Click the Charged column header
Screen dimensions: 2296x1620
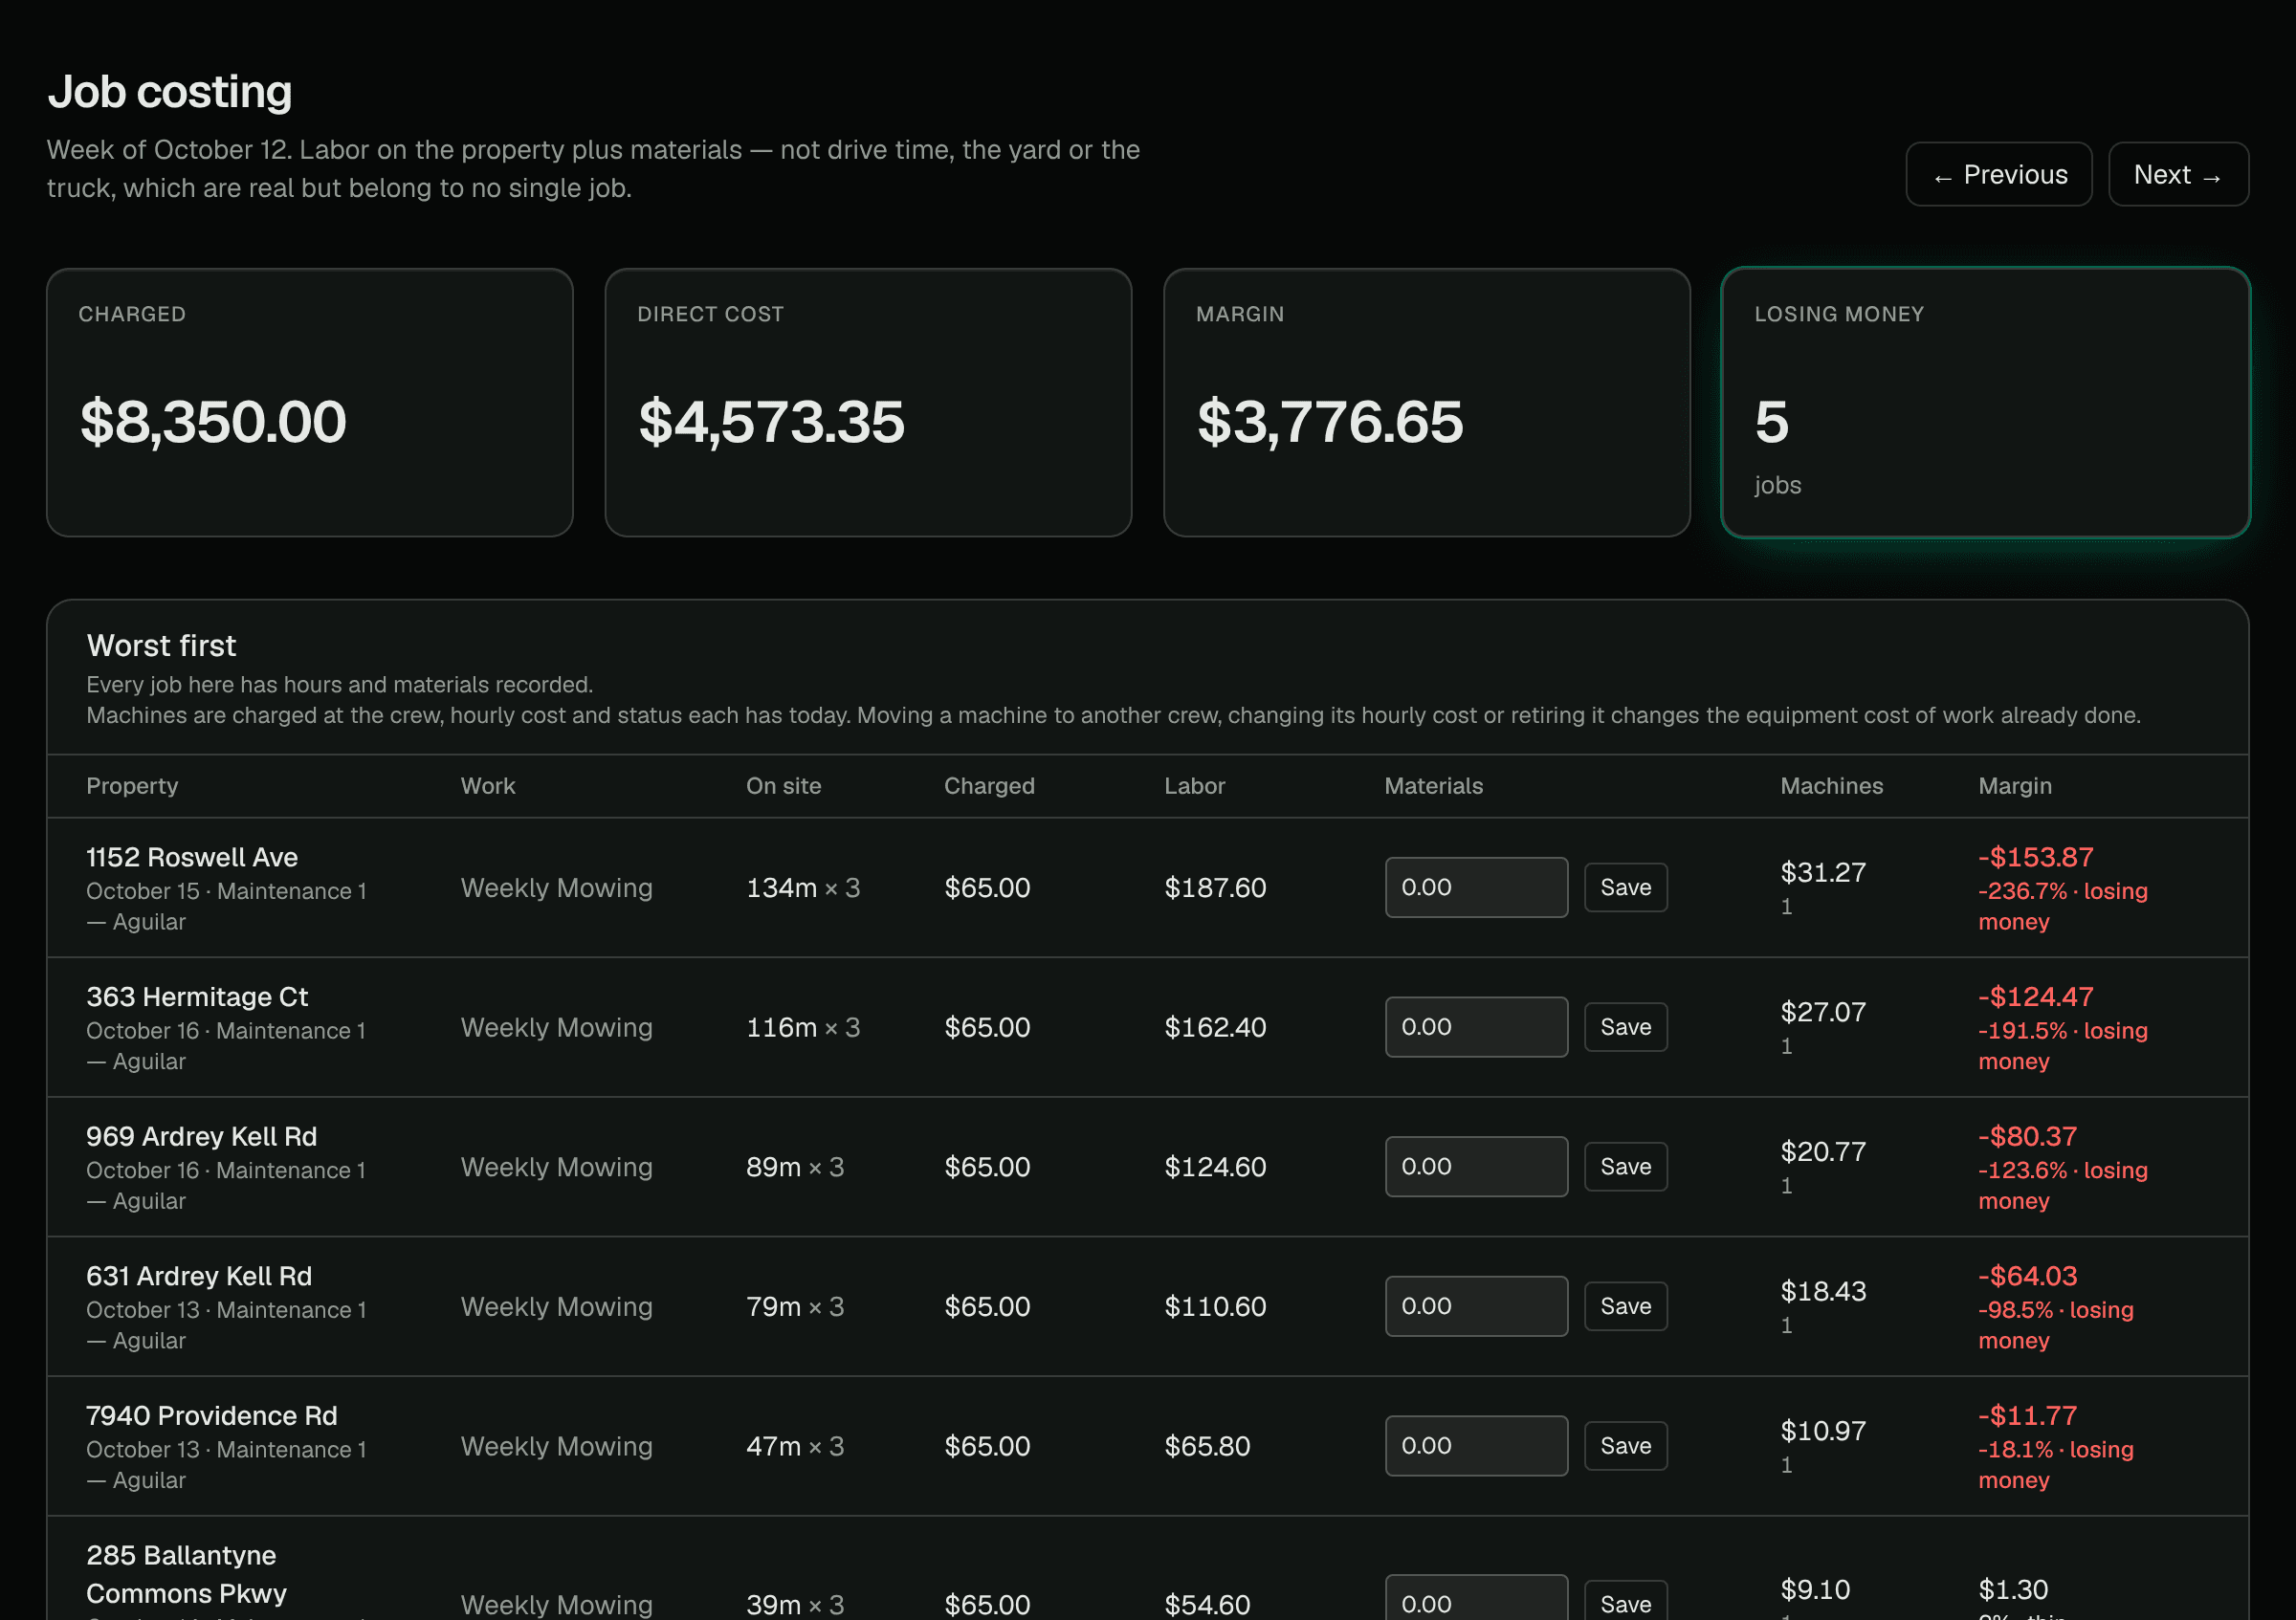989,785
